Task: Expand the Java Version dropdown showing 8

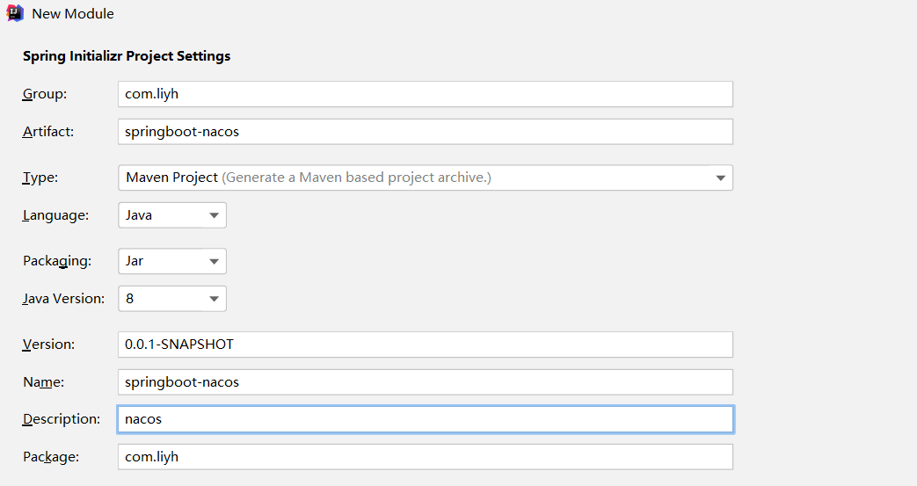Action: click(172, 299)
